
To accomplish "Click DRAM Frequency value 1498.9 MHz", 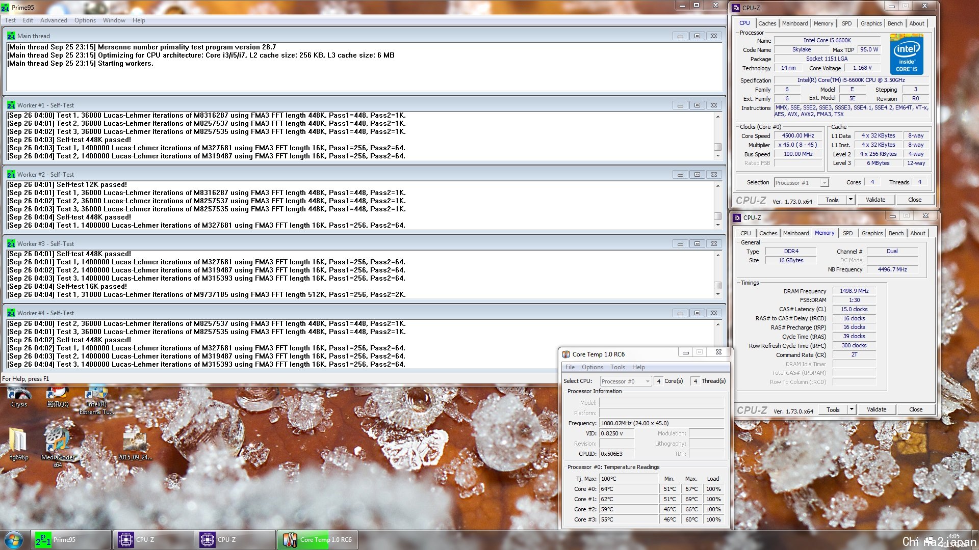I will (854, 291).
